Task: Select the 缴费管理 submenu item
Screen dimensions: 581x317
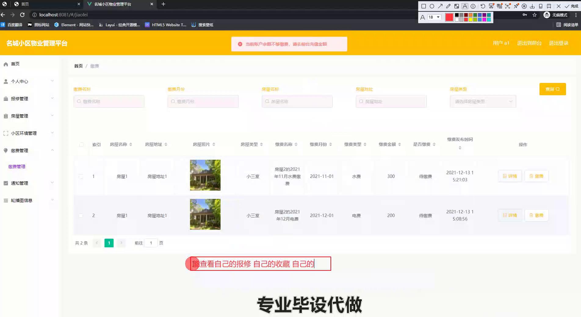Action: click(17, 166)
